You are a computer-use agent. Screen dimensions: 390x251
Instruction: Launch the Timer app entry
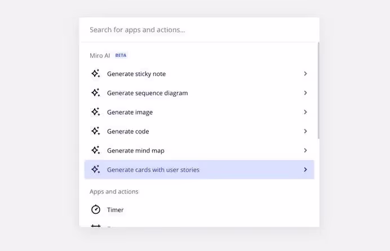(116, 210)
